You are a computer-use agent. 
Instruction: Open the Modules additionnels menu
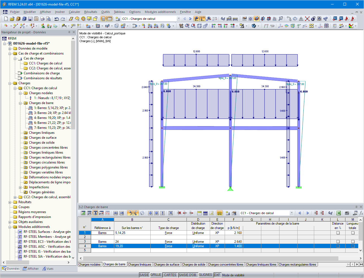160,12
